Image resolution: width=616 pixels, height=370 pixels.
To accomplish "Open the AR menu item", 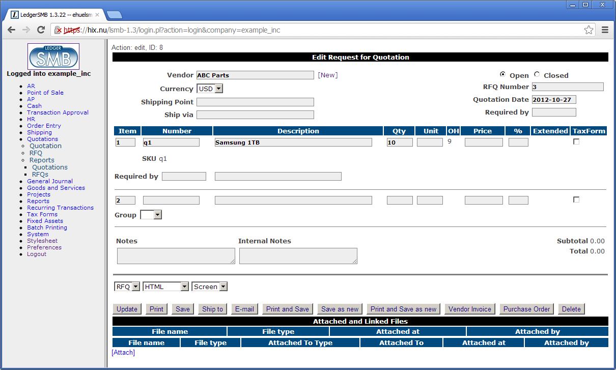I will tap(31, 86).
